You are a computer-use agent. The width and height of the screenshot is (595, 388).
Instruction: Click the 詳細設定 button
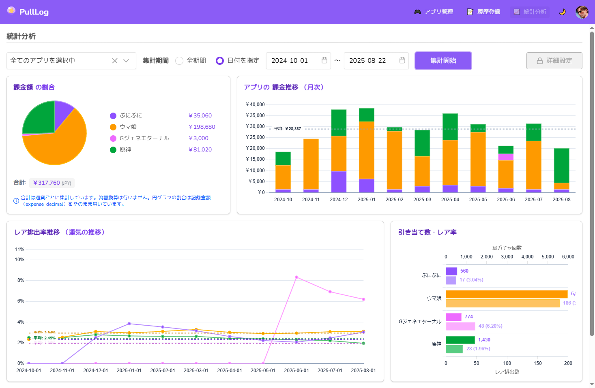pyautogui.click(x=554, y=61)
